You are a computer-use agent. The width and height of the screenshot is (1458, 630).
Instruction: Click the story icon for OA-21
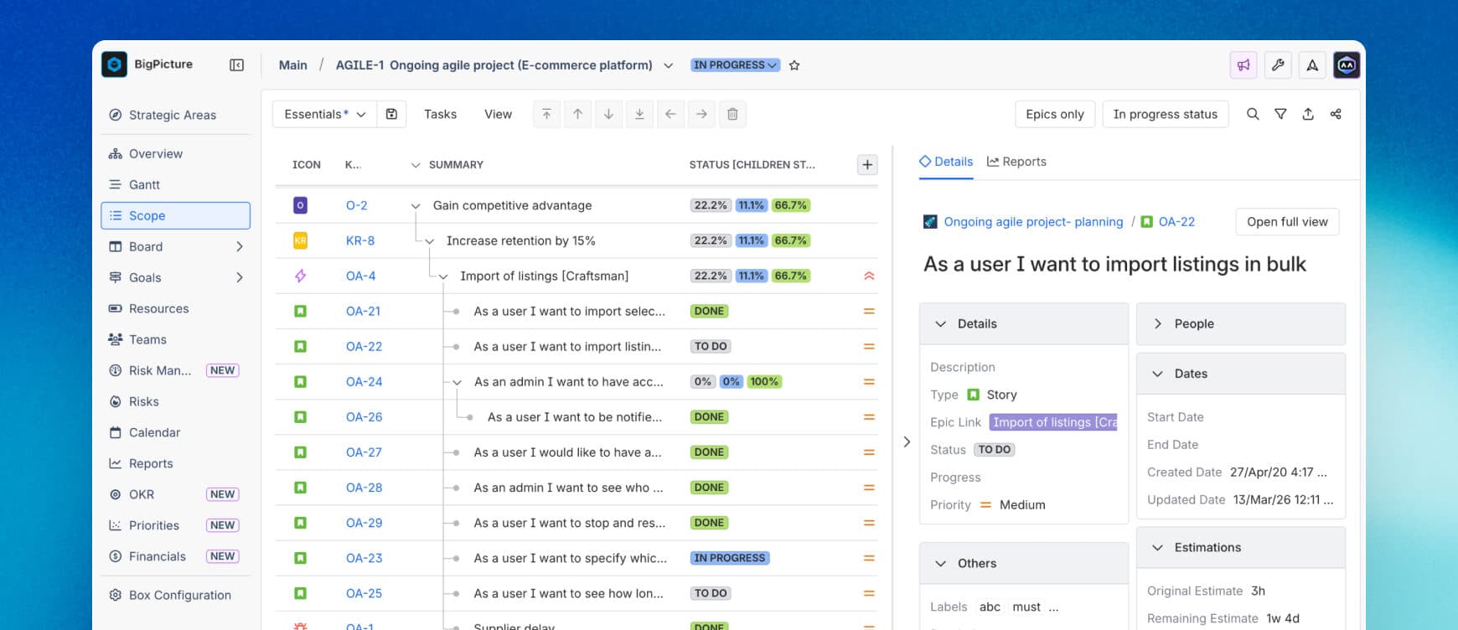click(x=300, y=311)
